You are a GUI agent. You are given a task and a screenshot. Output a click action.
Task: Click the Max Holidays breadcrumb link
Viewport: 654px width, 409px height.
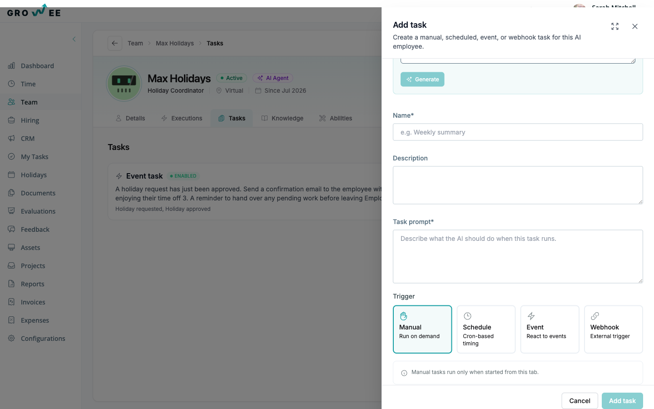[175, 43]
